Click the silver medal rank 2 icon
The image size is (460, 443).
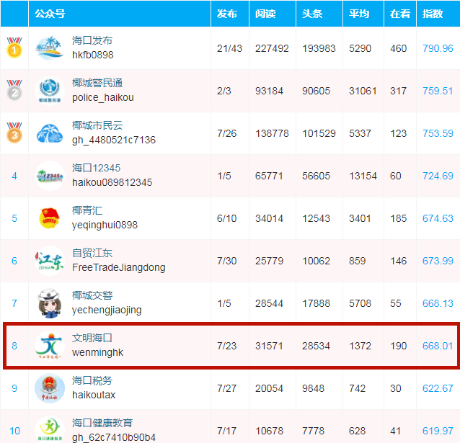tap(14, 90)
